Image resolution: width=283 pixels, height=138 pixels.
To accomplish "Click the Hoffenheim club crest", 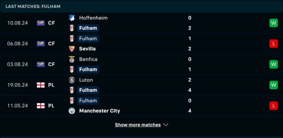I will tap(72, 18).
